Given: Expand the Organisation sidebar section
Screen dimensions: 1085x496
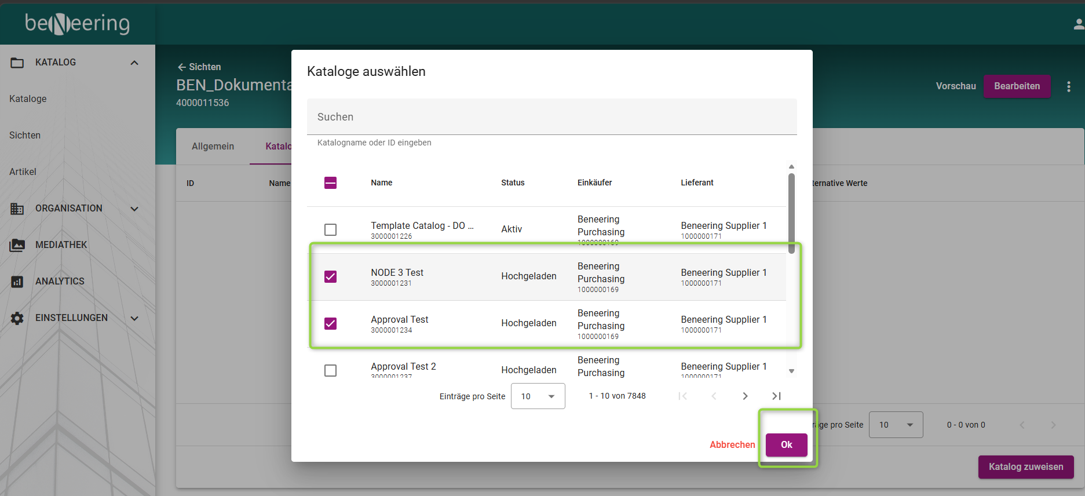Looking at the screenshot, I should 134,209.
